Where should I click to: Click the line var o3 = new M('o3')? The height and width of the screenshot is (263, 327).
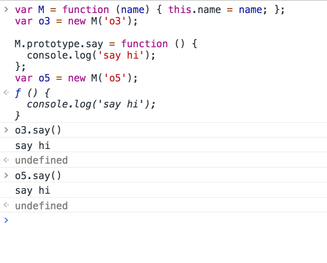[x=76, y=21]
